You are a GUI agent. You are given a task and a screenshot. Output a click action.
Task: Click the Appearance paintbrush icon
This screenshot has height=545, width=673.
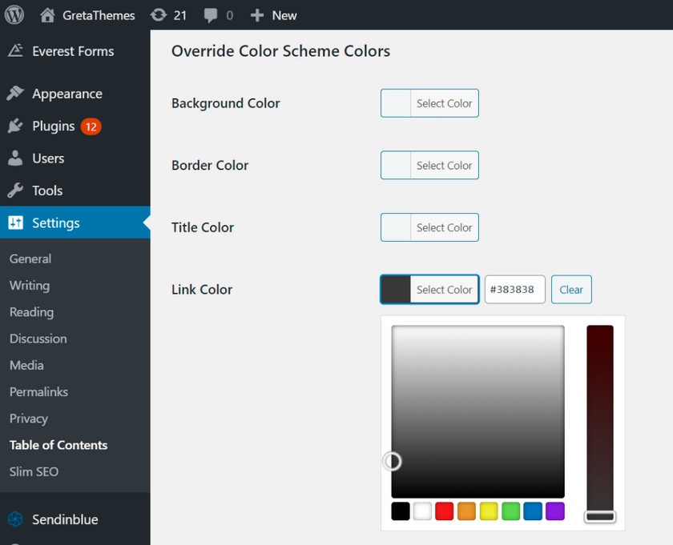tap(15, 93)
